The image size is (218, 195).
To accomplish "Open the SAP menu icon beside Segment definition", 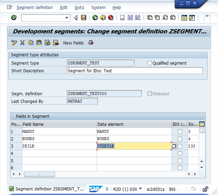I will coord(10,7).
